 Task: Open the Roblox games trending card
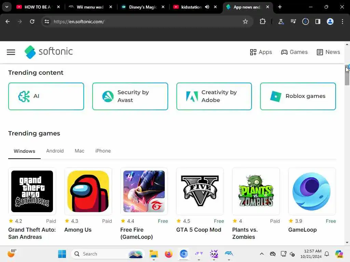pyautogui.click(x=298, y=96)
